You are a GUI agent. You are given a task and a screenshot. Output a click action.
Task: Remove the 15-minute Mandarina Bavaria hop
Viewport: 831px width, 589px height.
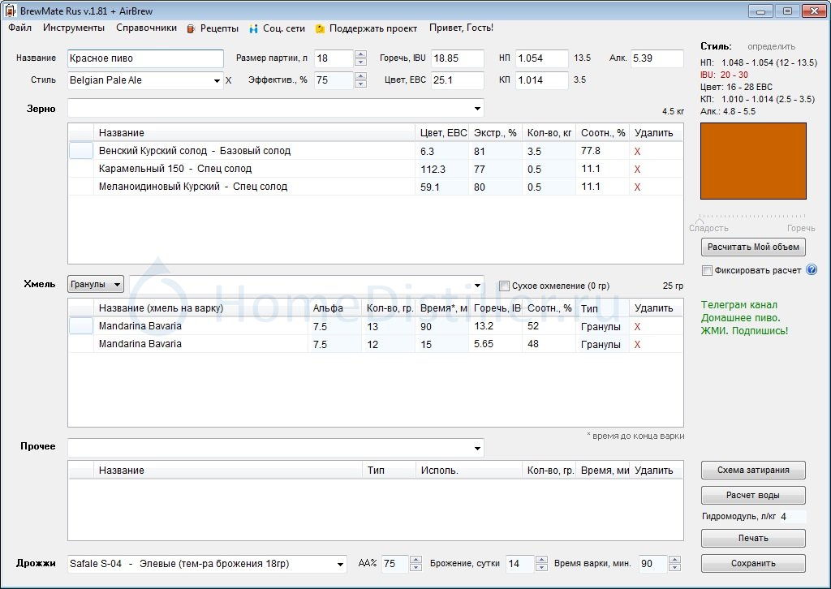[637, 344]
